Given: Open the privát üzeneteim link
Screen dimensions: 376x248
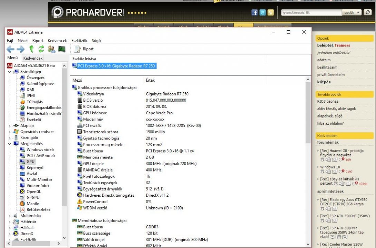Looking at the screenshot, I should 331,75.
